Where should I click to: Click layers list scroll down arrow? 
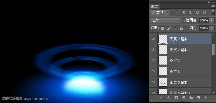click(x=214, y=93)
